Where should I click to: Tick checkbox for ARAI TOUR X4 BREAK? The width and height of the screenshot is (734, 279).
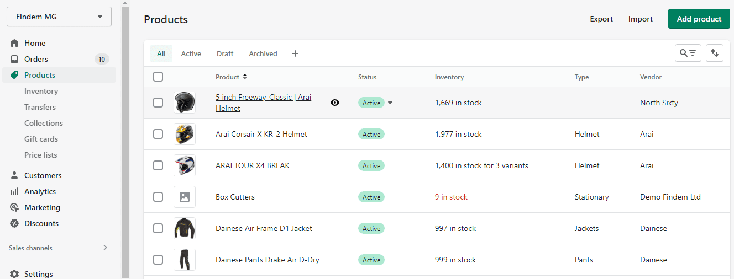(x=158, y=165)
